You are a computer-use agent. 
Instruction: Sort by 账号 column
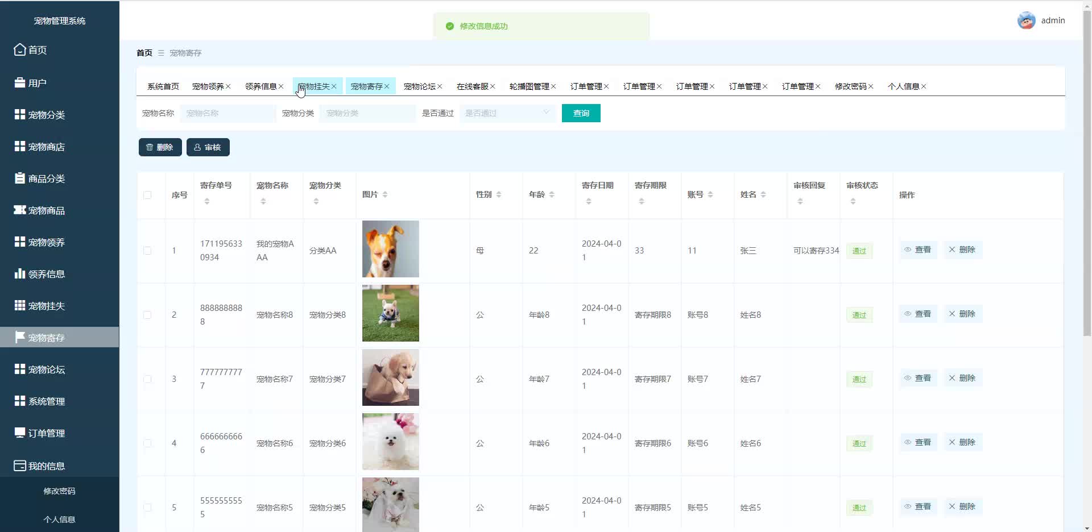pyautogui.click(x=710, y=194)
